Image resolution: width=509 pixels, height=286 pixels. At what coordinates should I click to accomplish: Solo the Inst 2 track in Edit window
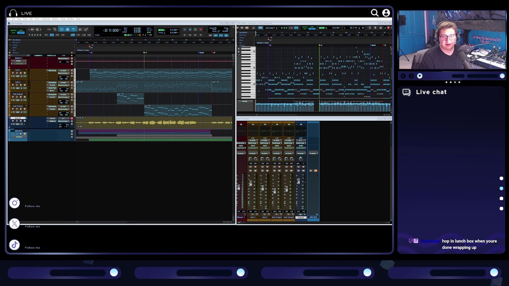[x=21, y=85]
